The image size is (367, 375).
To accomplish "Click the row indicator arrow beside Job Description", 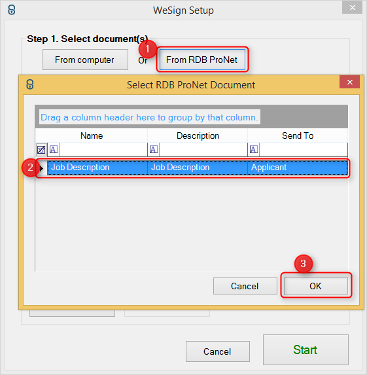I will (41, 168).
